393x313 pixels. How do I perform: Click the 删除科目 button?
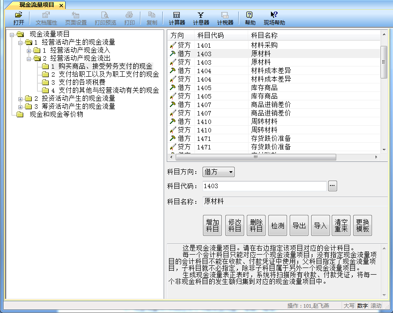point(256,226)
